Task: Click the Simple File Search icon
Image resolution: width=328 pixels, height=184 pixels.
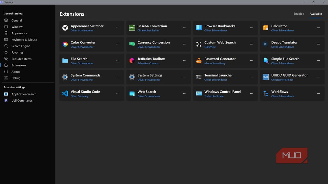Action: [x=266, y=61]
